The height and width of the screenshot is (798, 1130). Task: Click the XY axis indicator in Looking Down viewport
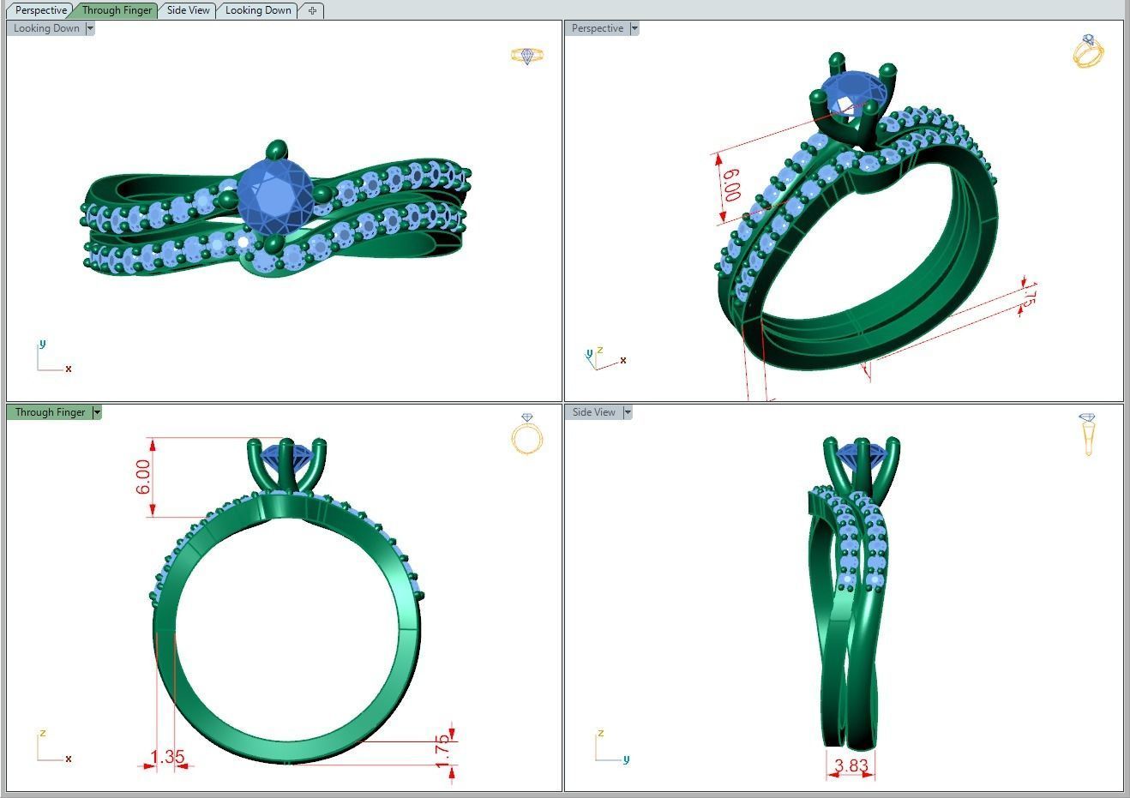54,357
